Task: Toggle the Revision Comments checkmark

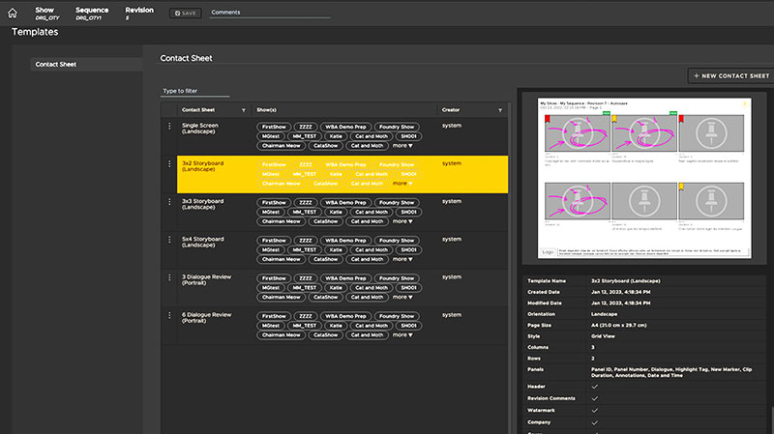Action: [594, 398]
